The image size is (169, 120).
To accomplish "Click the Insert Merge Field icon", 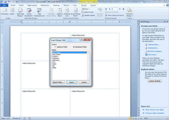I will coord(76,13).
